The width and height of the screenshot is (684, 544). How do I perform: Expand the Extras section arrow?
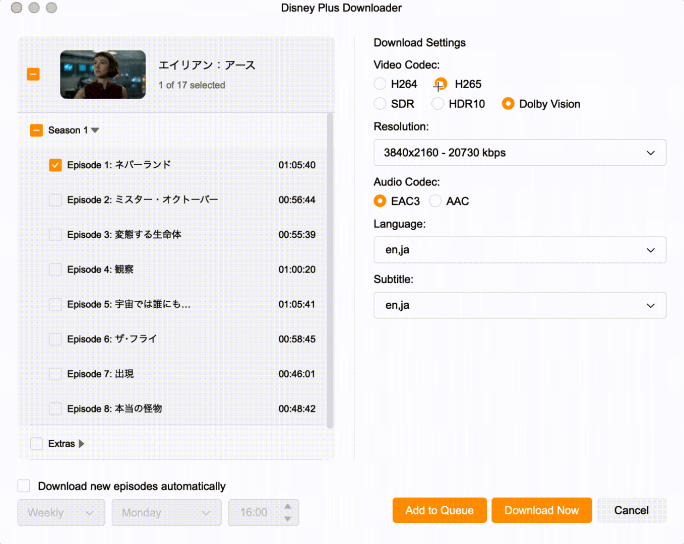pyautogui.click(x=82, y=444)
